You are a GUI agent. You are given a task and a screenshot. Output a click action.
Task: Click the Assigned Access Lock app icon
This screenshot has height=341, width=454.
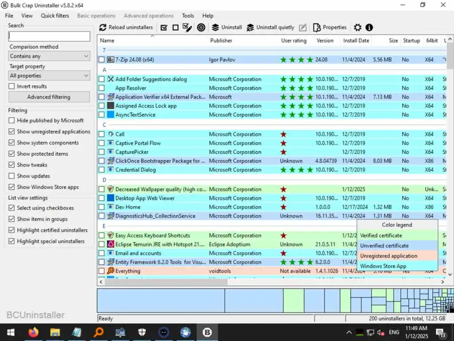110,106
